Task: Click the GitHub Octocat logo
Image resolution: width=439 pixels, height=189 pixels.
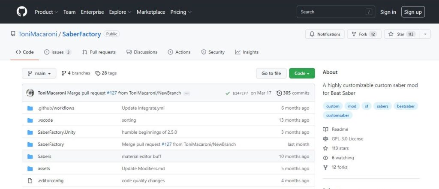Action: [21, 12]
